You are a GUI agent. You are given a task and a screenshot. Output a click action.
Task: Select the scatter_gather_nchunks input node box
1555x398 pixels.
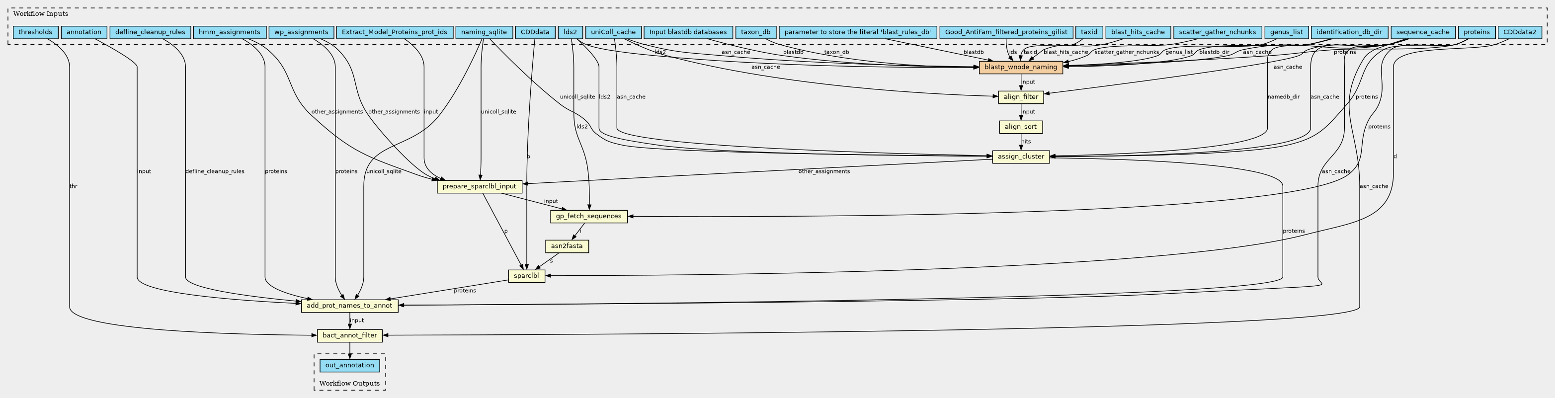1217,32
